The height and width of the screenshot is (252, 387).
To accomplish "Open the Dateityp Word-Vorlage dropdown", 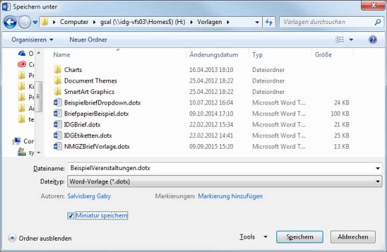I will [x=225, y=182].
